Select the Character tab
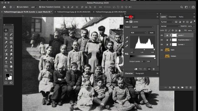The height and width of the screenshot is (111, 198). [129, 73]
